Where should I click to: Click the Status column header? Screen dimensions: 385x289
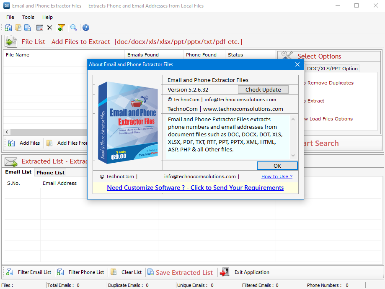[251, 55]
